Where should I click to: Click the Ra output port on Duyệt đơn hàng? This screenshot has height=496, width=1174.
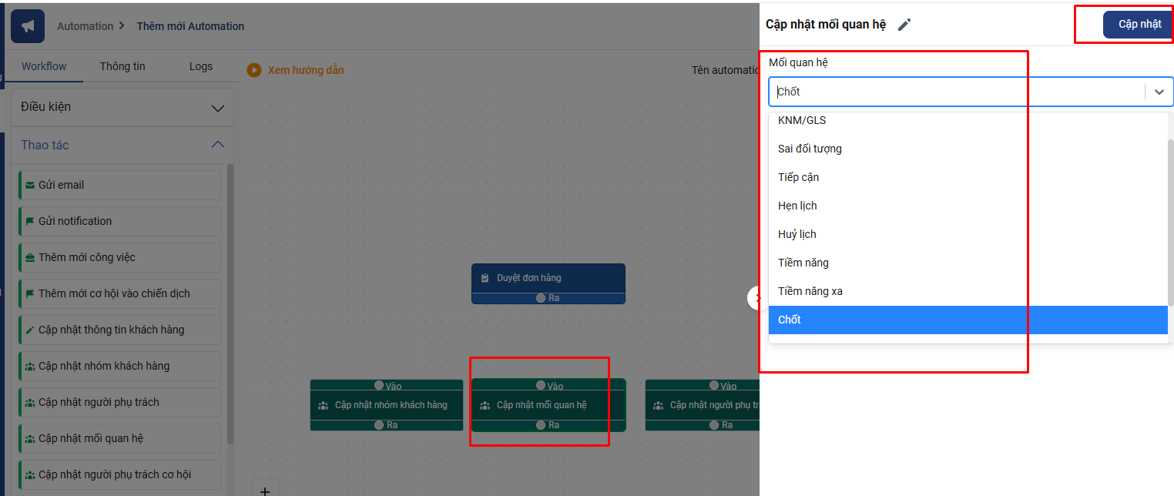541,298
